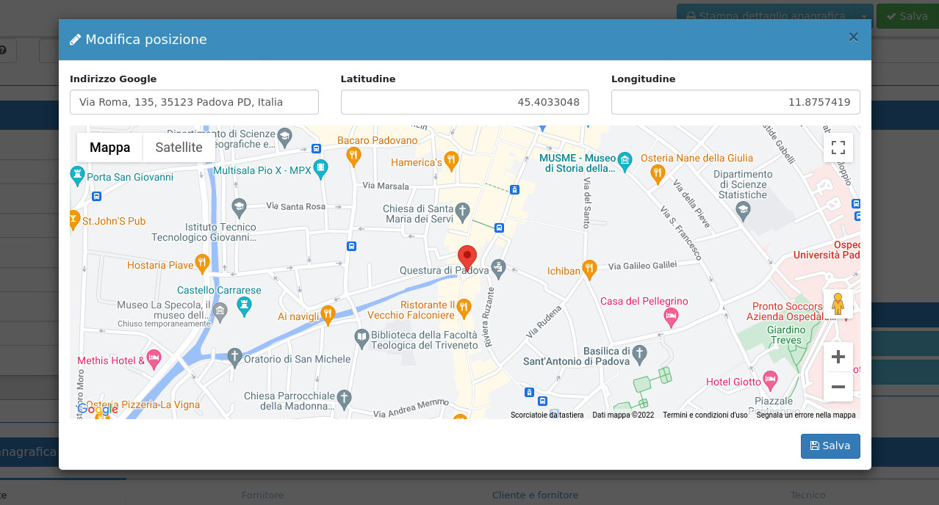Click the Indirizzo Google address field

click(194, 102)
